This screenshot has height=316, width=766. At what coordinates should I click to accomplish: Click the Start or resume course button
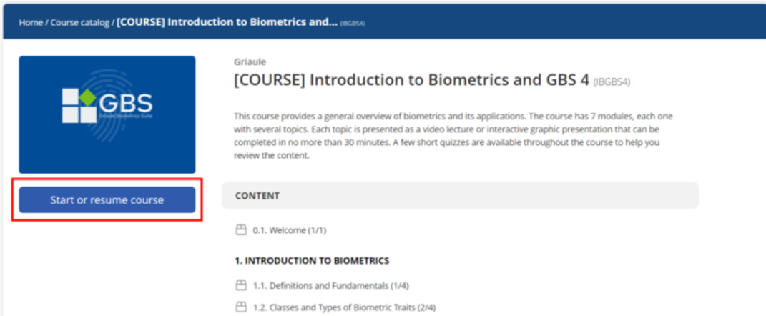pyautogui.click(x=107, y=200)
